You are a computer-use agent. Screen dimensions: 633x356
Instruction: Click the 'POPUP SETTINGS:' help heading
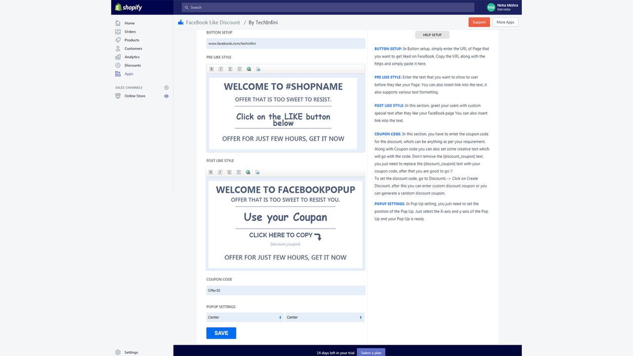(389, 204)
